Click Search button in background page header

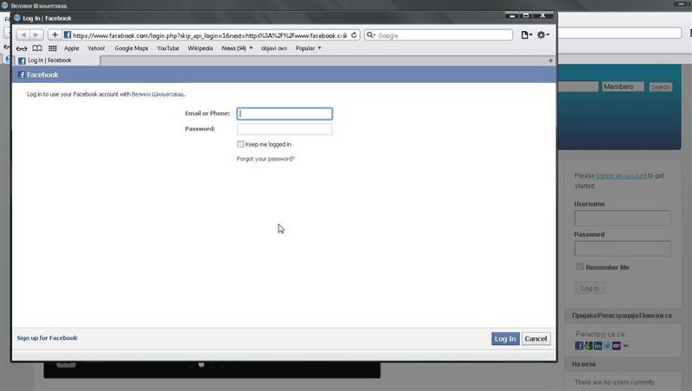(660, 87)
